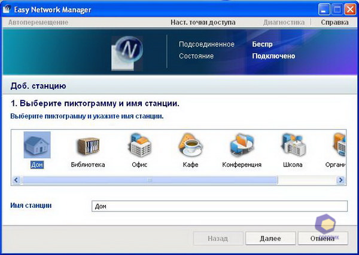Select the partially visible Организация icon
This screenshot has height=255, width=359.
tap(339, 145)
